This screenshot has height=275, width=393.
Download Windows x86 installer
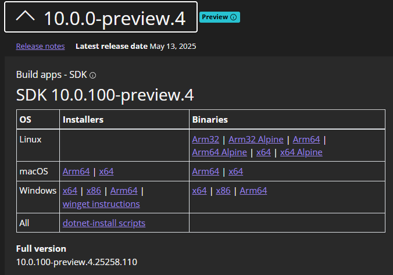tap(94, 191)
